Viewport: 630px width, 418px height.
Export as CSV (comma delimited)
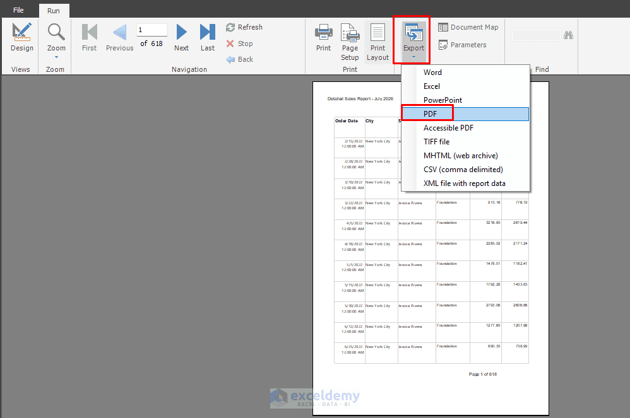point(465,170)
